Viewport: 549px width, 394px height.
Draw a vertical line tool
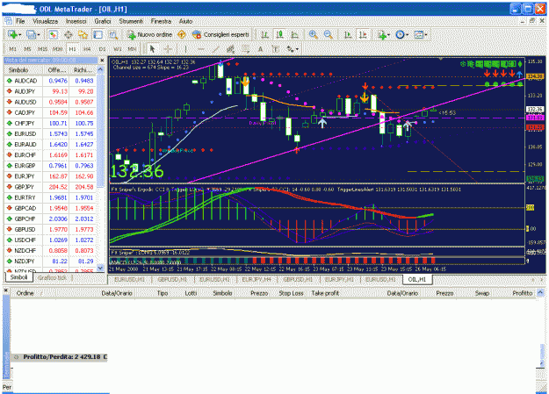pos(185,49)
